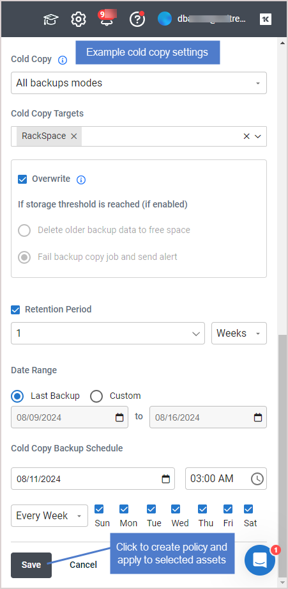Screen dimensions: 288x589
Task: Expand the Every Week frequency dropdown
Action: [x=49, y=516]
